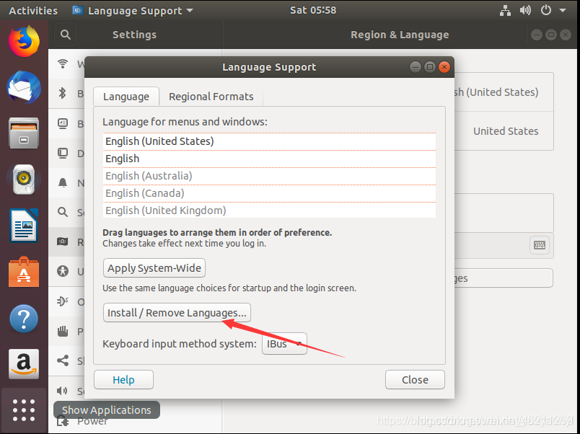Viewport: 580px width, 434px height.
Task: Select the Sound speaker icon in Settings sidebar
Action: (x=63, y=390)
